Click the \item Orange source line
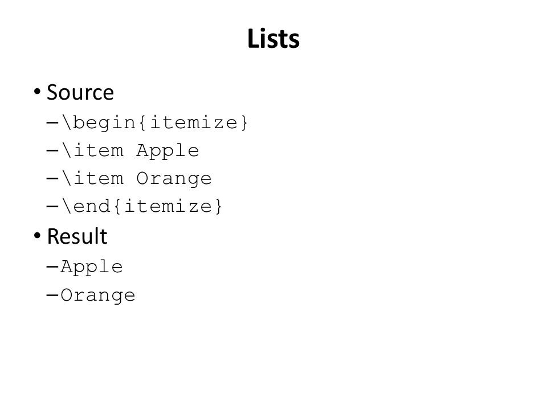This screenshot has height=410, width=547. click(x=136, y=178)
